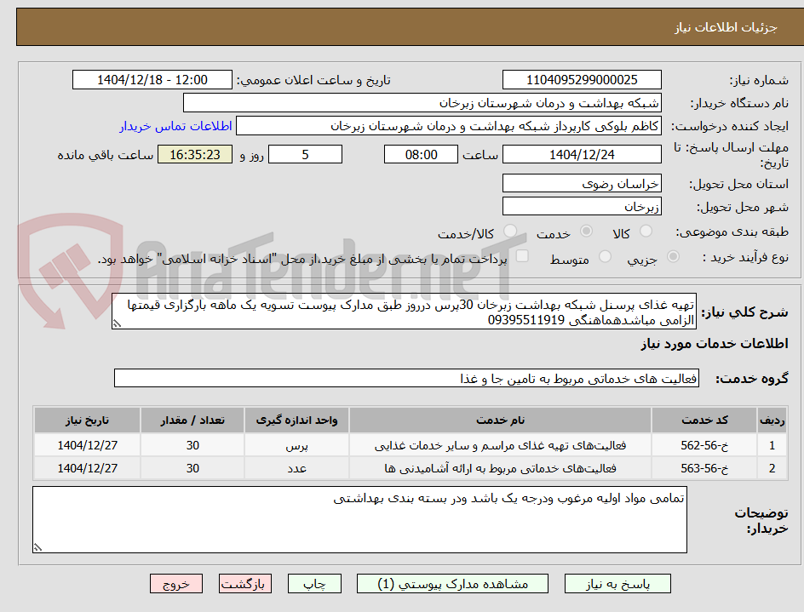Click the quantity 30 in row 1

[192, 445]
